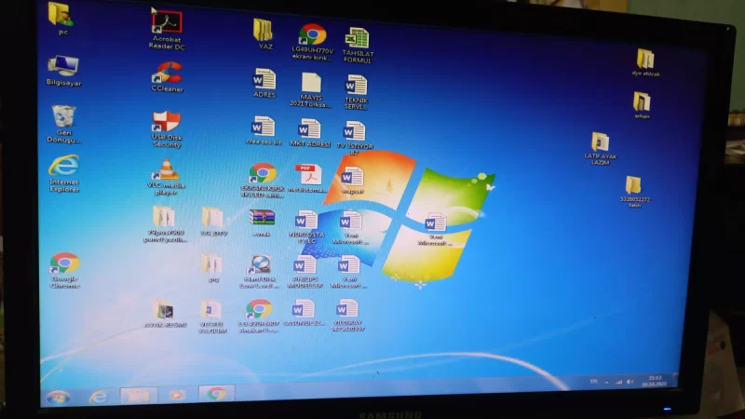Open the TAHSİLAT FORMU1 Excel file

point(358,46)
